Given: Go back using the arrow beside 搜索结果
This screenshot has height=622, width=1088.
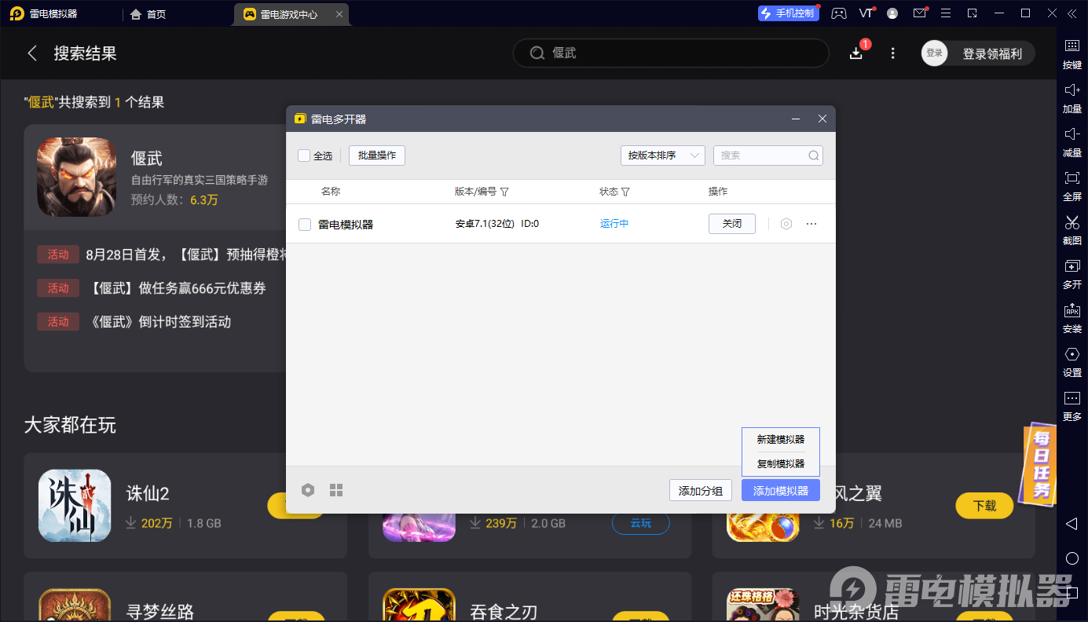Looking at the screenshot, I should (32, 53).
